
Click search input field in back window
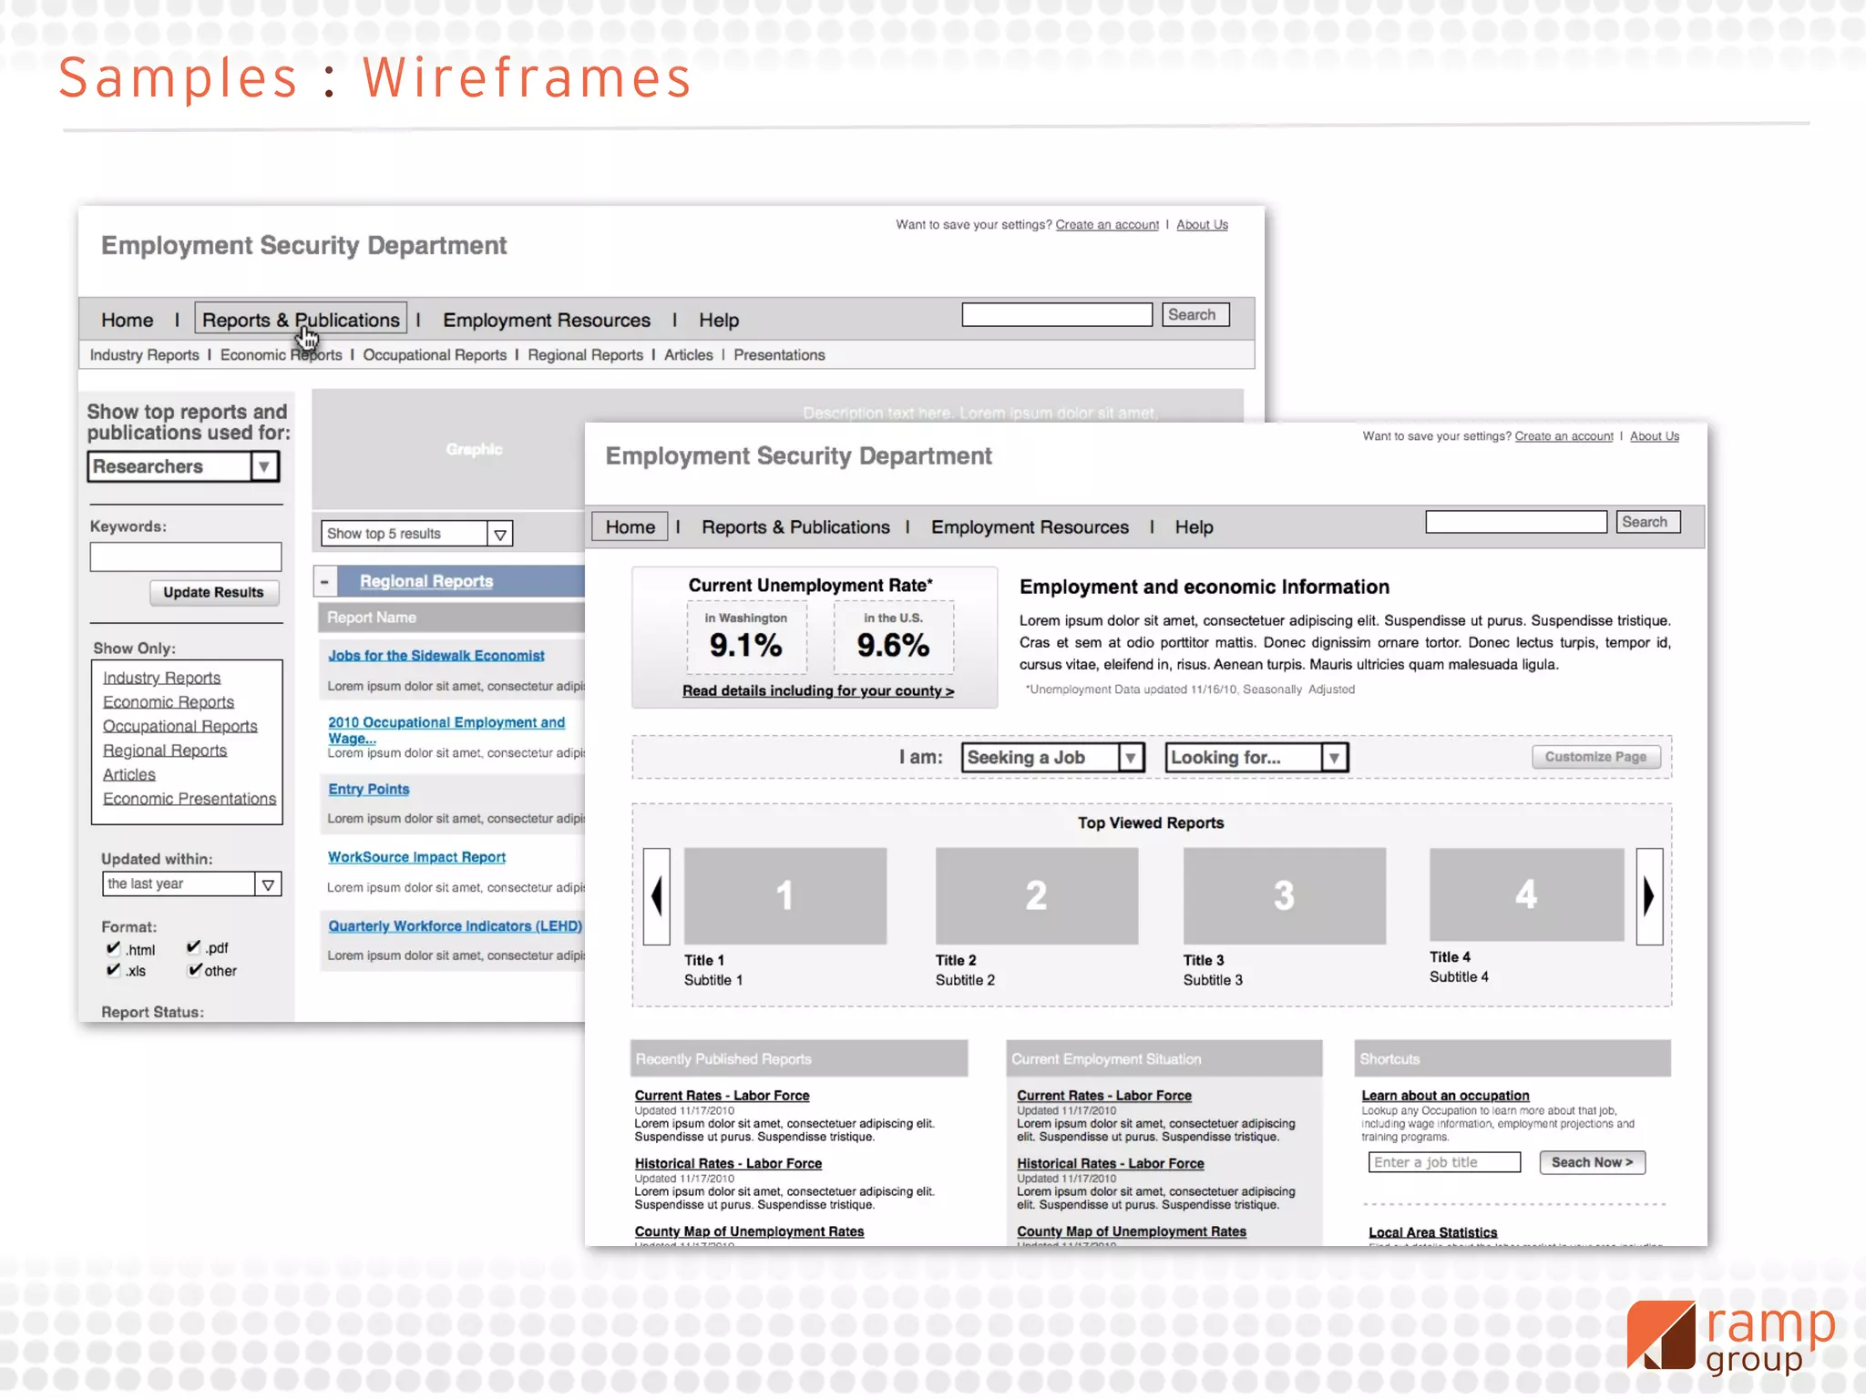pyautogui.click(x=1057, y=315)
